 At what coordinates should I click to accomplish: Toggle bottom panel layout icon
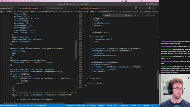click(x=150, y=4)
